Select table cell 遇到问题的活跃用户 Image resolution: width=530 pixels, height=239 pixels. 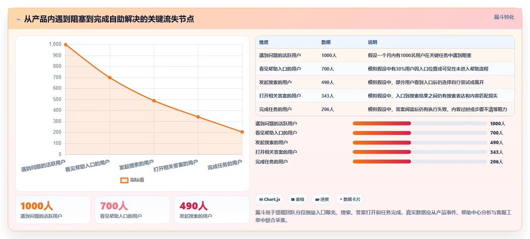point(280,56)
